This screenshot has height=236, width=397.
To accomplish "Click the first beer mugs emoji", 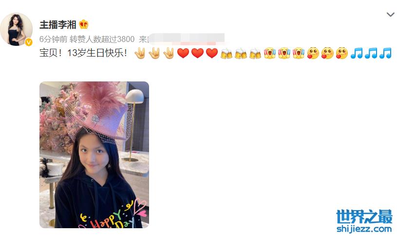I will pos(227,54).
